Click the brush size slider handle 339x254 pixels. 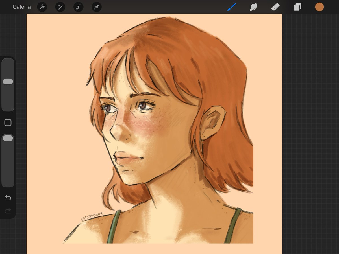pos(8,82)
